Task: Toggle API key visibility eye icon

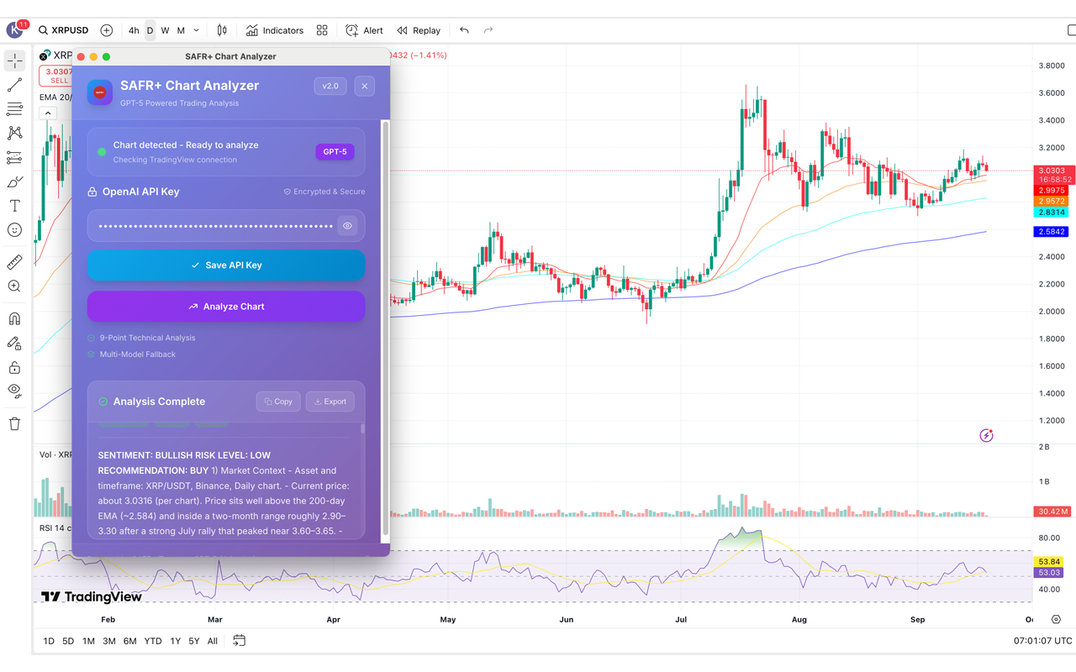Action: [x=347, y=226]
